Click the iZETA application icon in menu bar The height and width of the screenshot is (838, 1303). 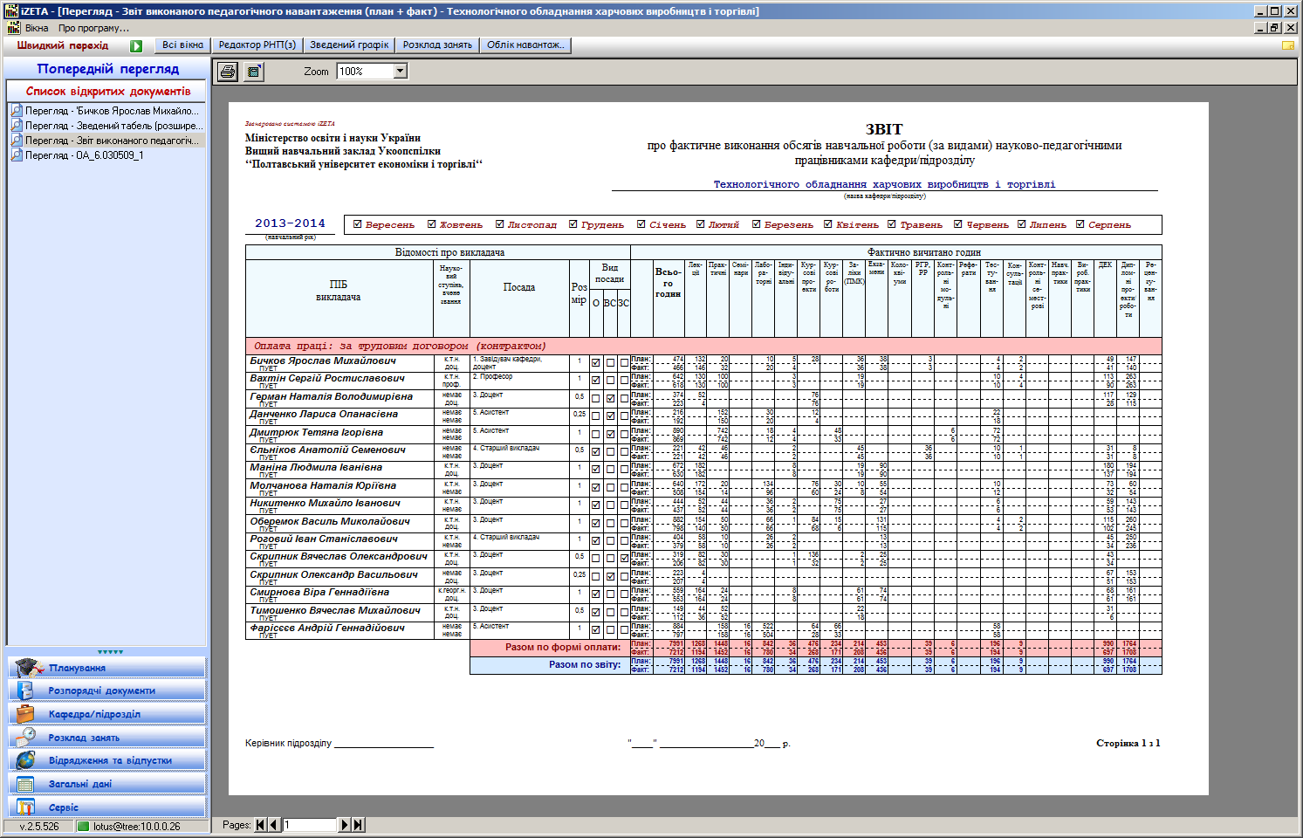[13, 28]
